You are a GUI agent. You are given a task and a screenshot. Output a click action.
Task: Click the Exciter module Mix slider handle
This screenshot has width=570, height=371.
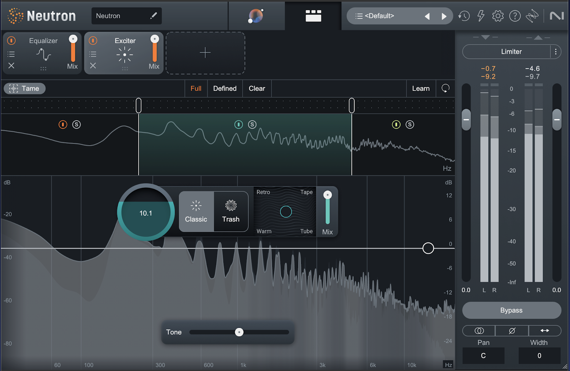pyautogui.click(x=155, y=39)
